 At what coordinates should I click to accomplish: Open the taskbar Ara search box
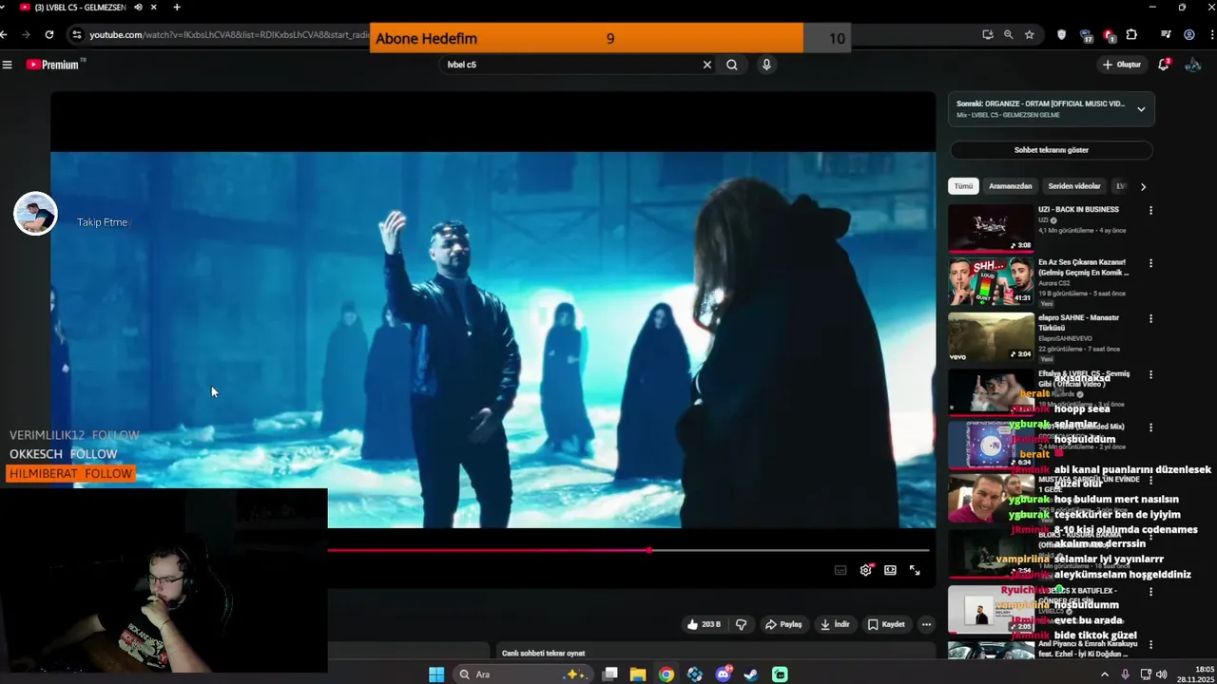[x=521, y=674]
